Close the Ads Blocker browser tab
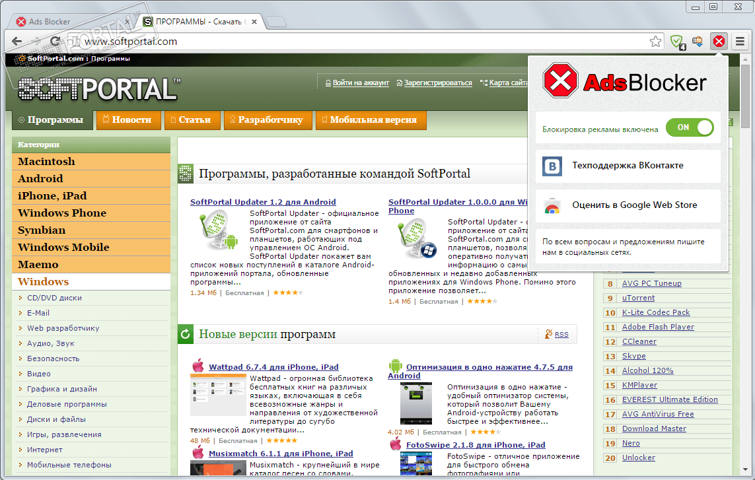This screenshot has height=480, width=755. tap(127, 22)
